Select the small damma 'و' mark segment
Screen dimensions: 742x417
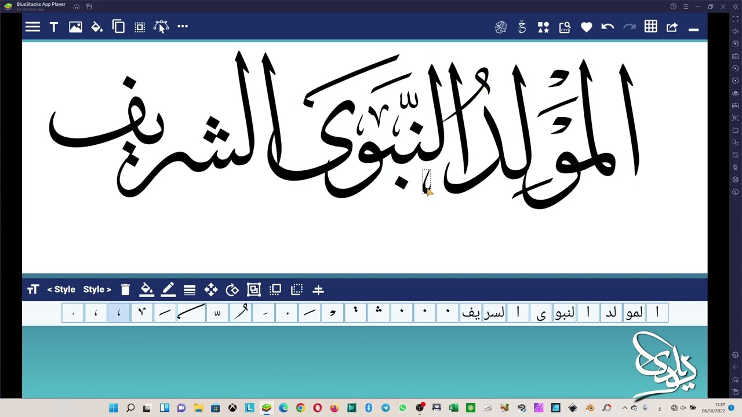pos(332,313)
